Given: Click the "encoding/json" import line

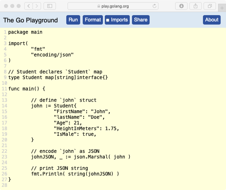Looking at the screenshot, I should pyautogui.click(x=52, y=55).
